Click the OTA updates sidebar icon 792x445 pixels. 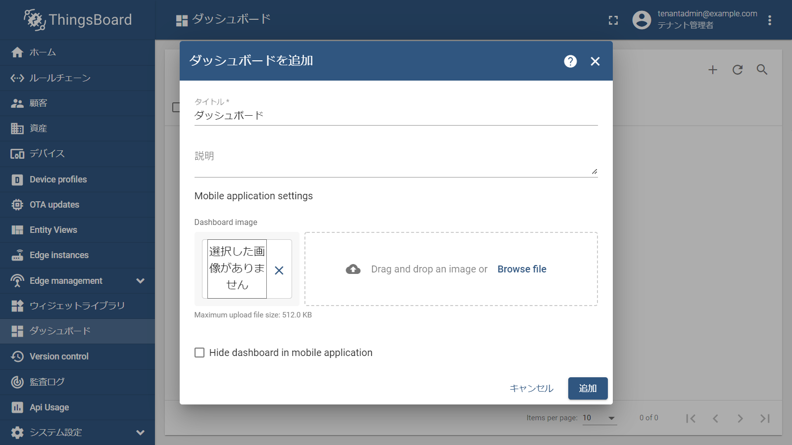click(17, 204)
